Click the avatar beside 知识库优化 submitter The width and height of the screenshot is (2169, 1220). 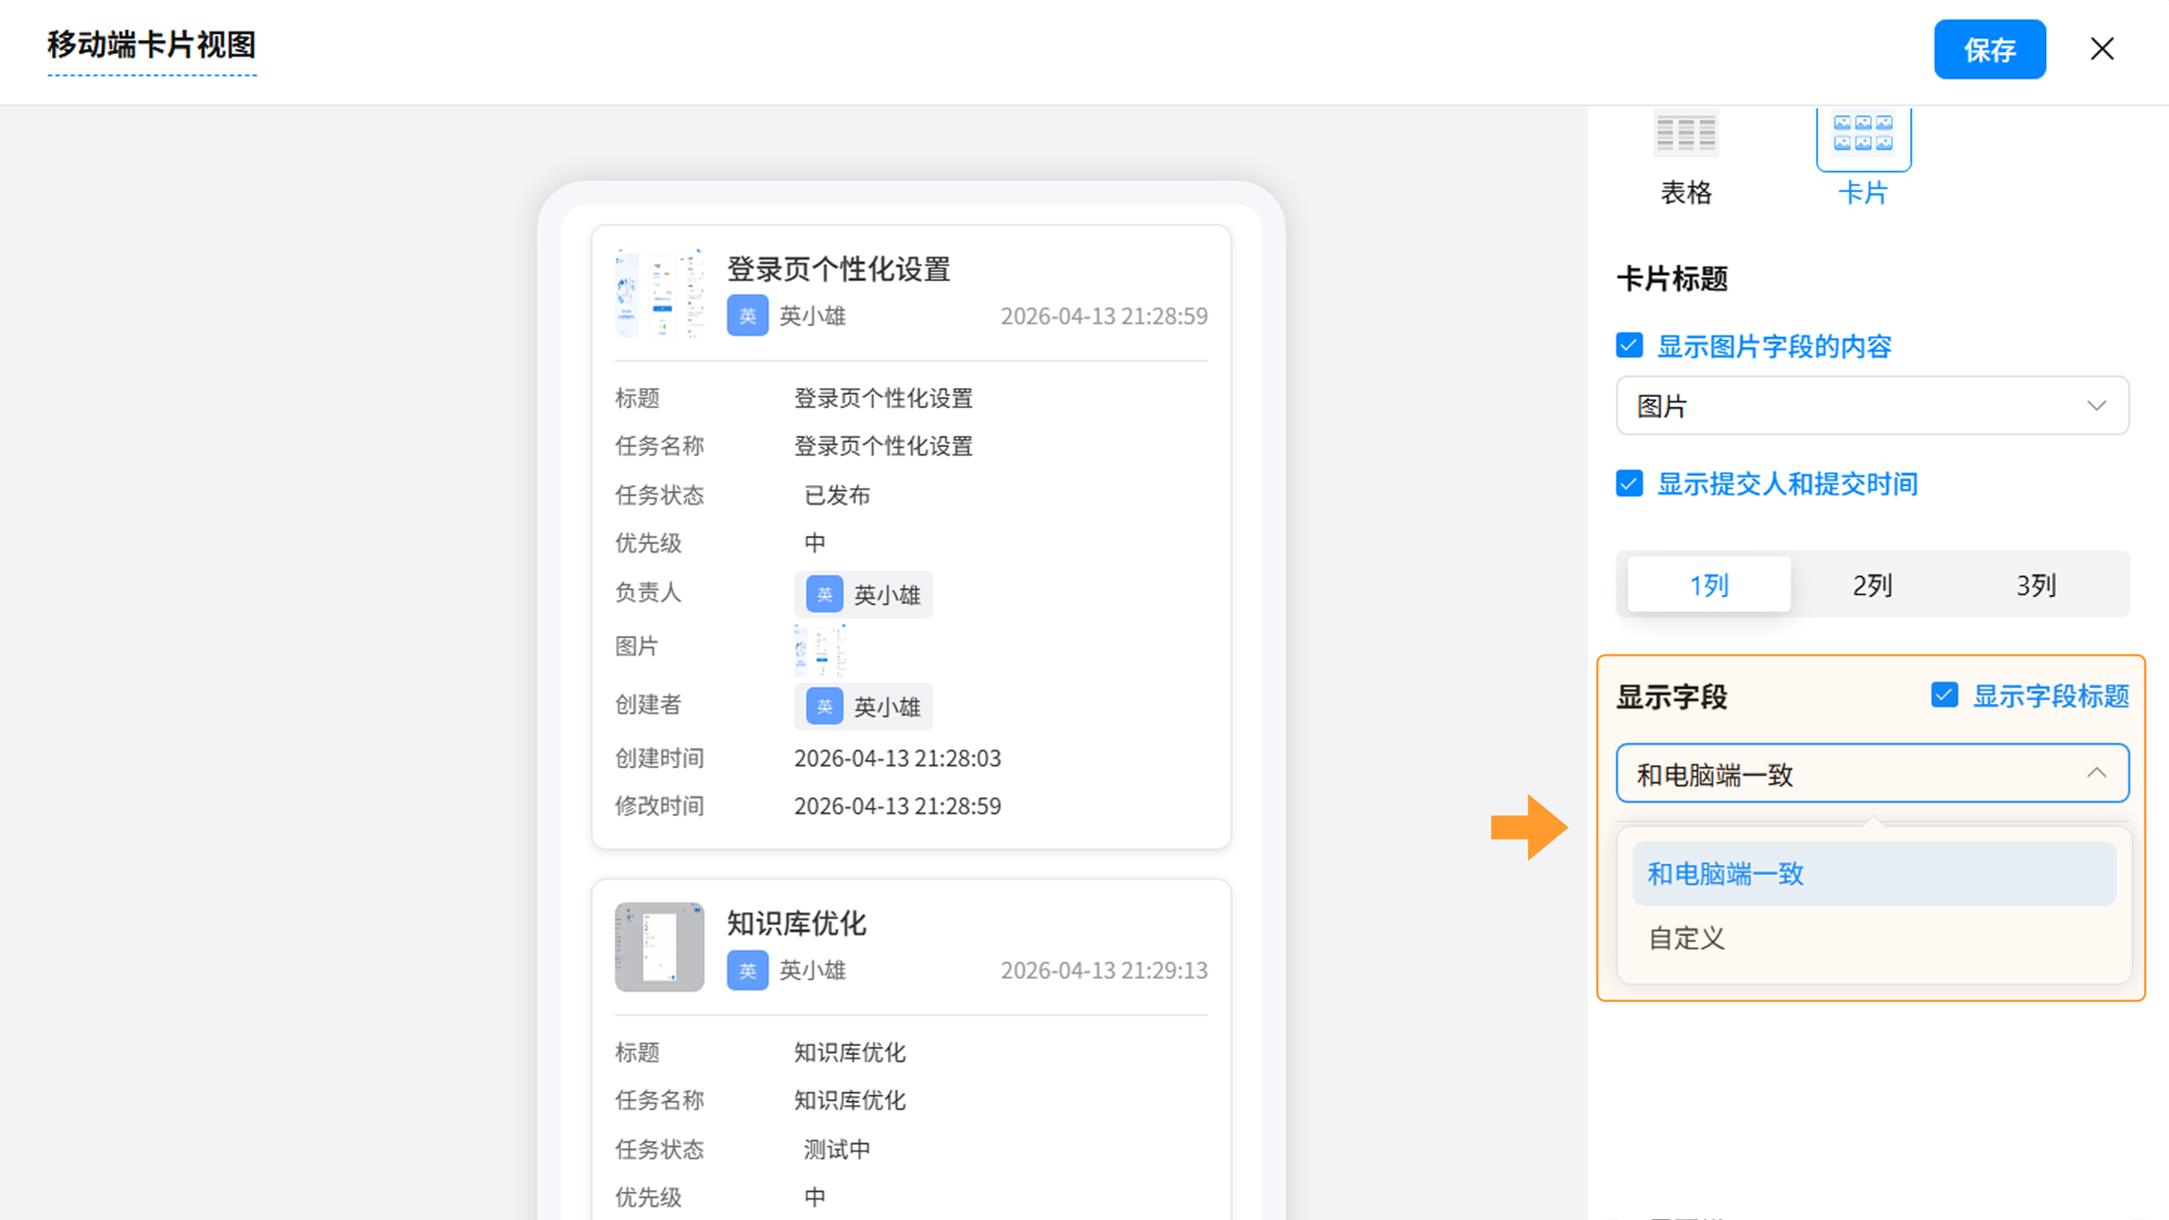pyautogui.click(x=747, y=970)
